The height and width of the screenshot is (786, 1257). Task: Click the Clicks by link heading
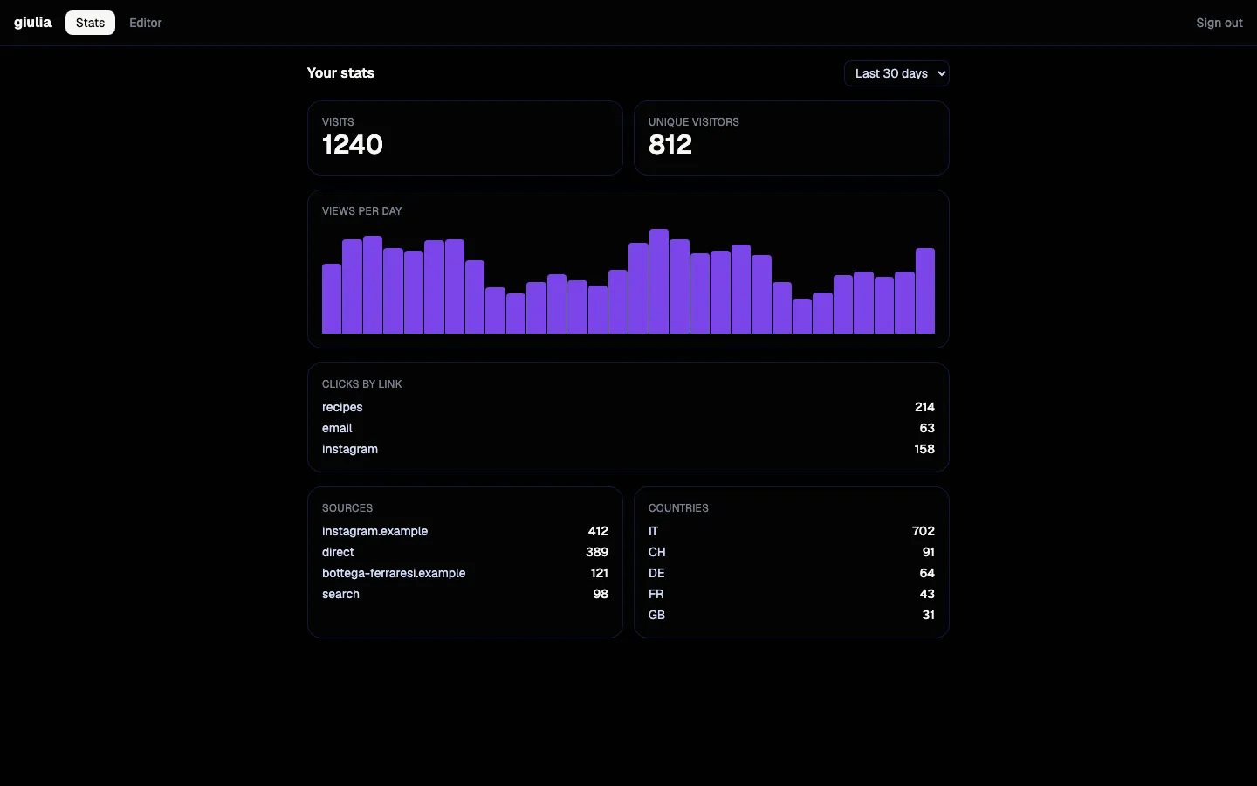tap(362, 384)
